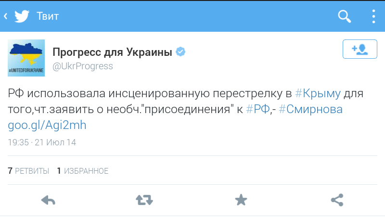Retweet this tweet
385x218 pixels.
(144, 200)
